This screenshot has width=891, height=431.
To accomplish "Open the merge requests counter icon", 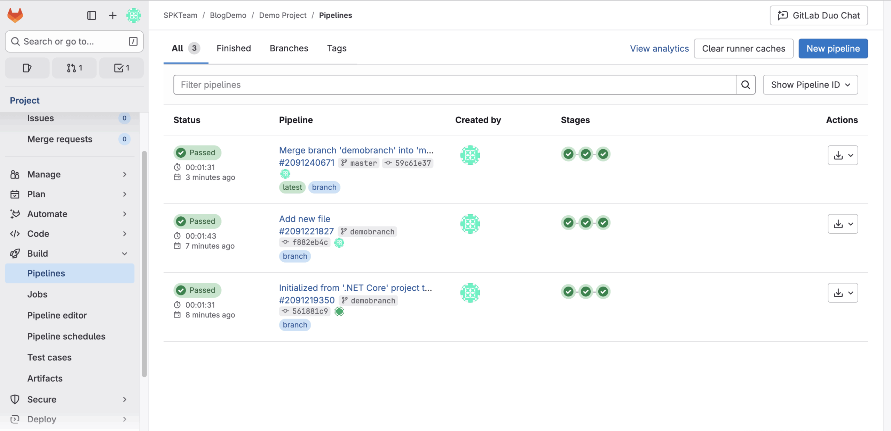I will click(x=74, y=68).
